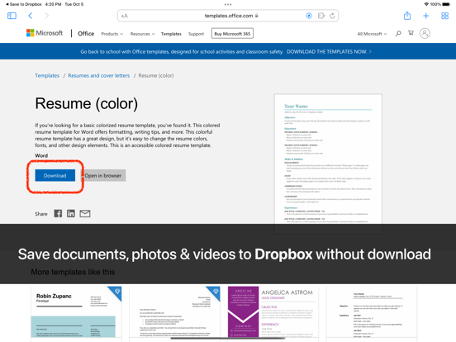The image size is (456, 342).
Task: Tap the battery indicator in status bar
Action: coord(446,4)
